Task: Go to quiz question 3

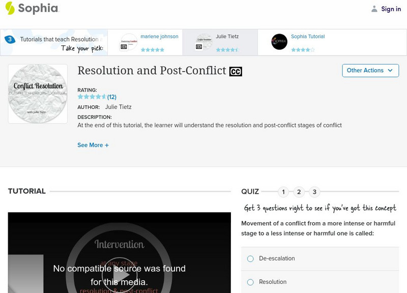Action: (314, 192)
